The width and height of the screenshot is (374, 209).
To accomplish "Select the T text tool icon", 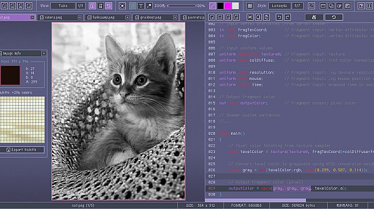I will (x=141, y=6).
